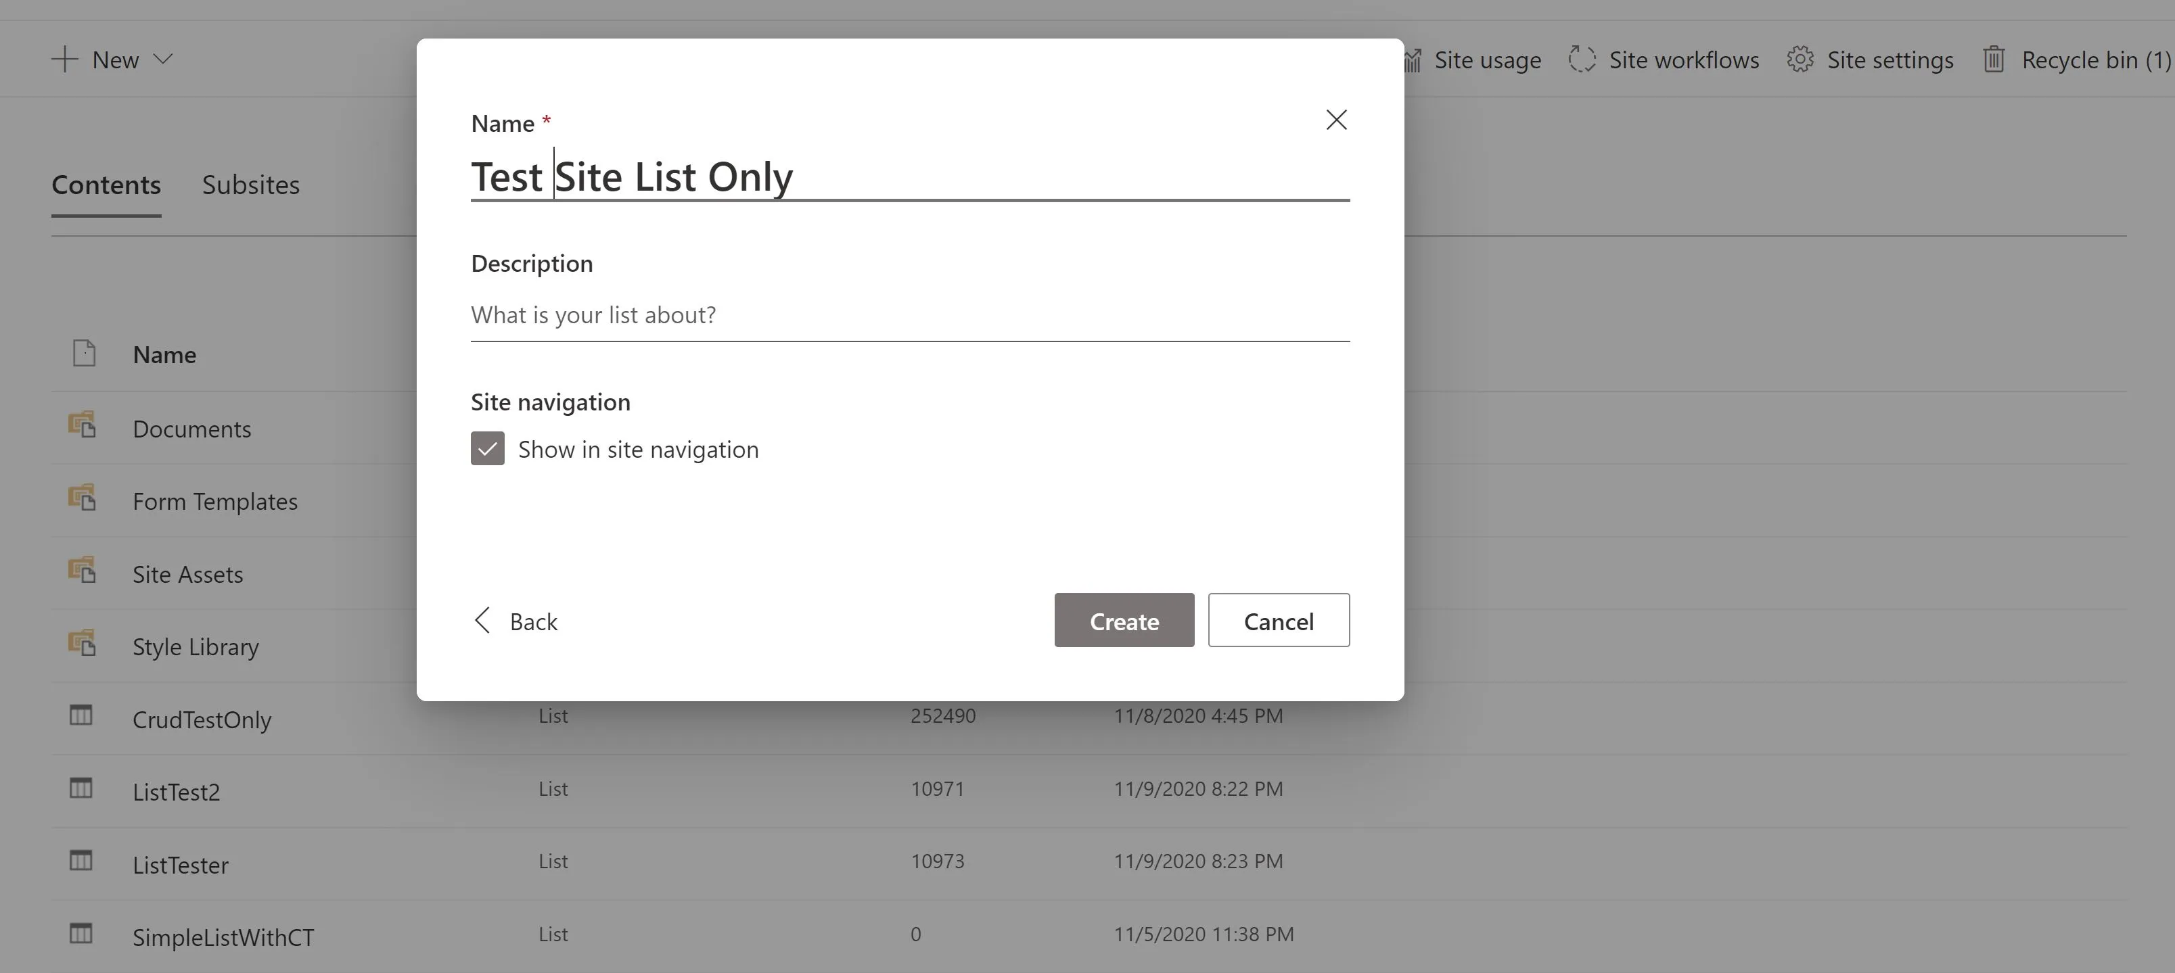This screenshot has width=2175, height=973.
Task: Click the Form Templates library icon
Action: (x=82, y=499)
